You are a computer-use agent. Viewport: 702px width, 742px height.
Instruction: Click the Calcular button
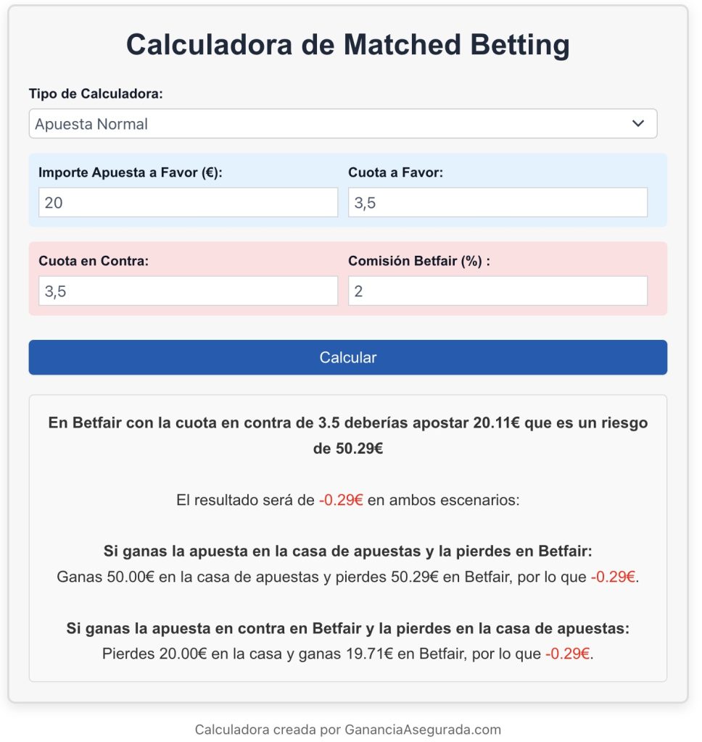point(347,357)
